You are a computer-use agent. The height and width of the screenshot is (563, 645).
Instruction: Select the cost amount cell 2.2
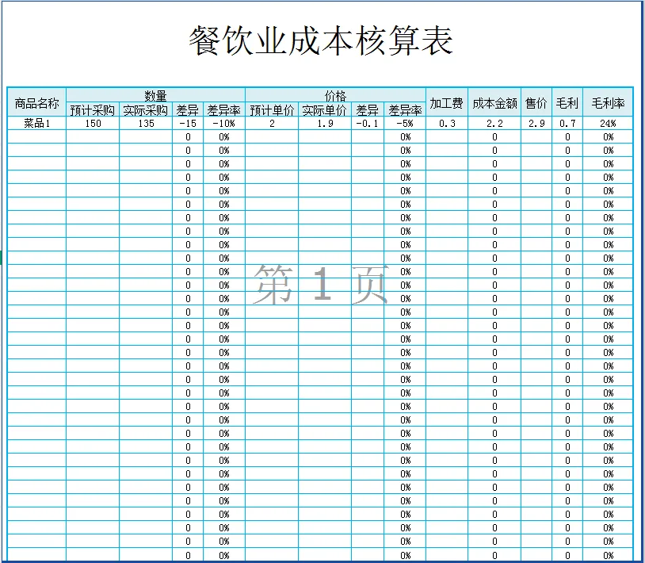(494, 123)
